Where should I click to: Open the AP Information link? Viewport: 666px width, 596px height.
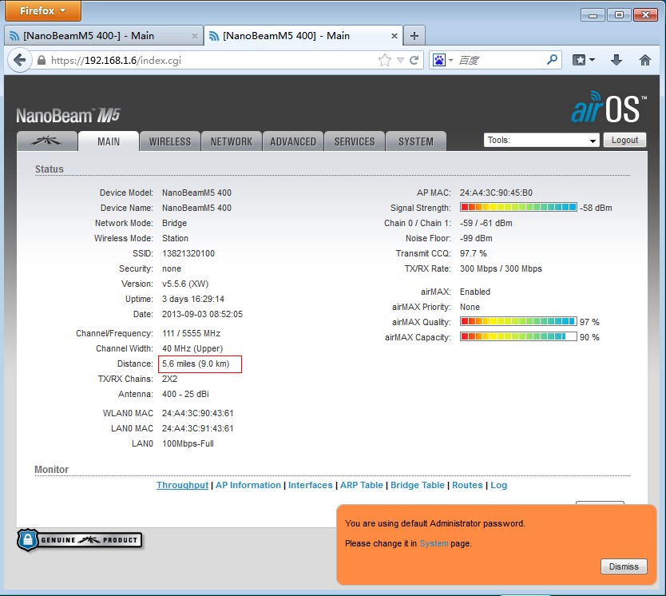click(x=248, y=485)
